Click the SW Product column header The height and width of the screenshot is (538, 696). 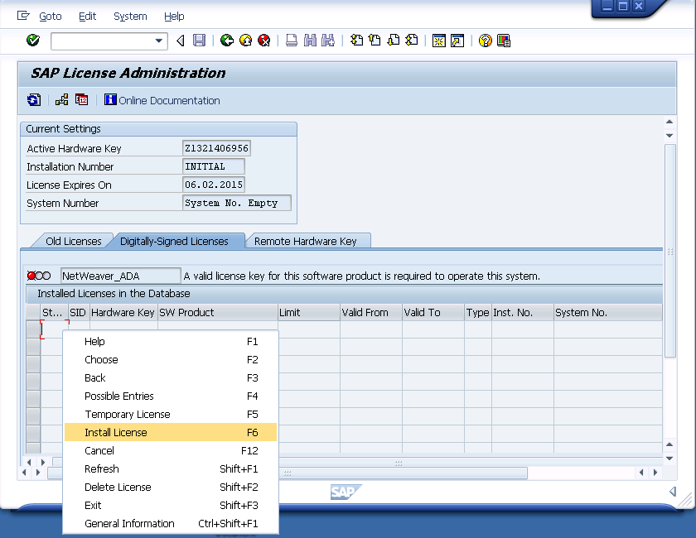click(x=217, y=313)
